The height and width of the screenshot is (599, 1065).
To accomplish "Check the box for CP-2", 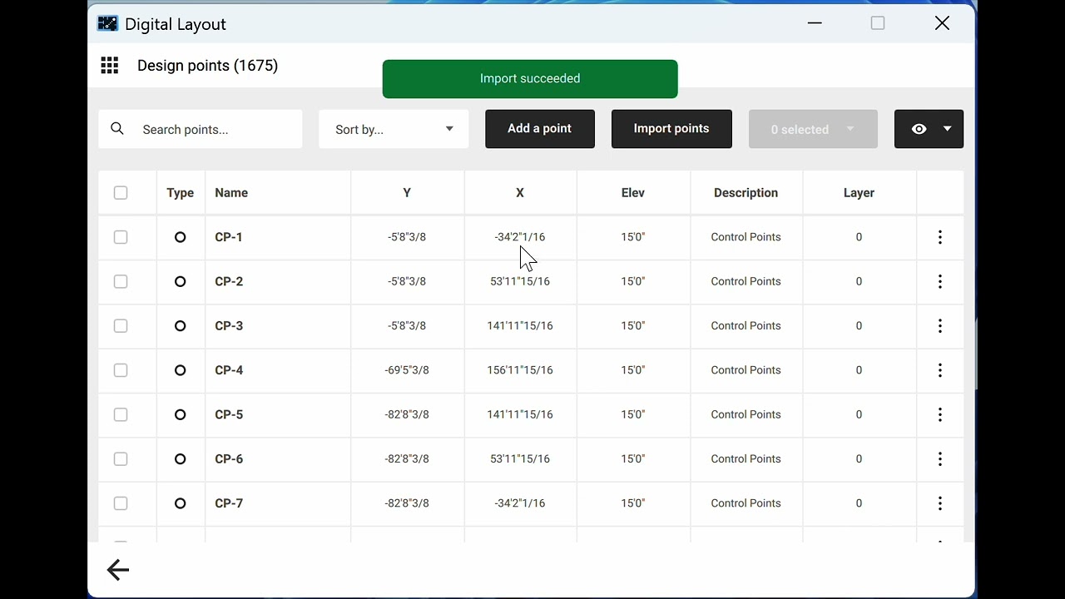I will [x=121, y=281].
